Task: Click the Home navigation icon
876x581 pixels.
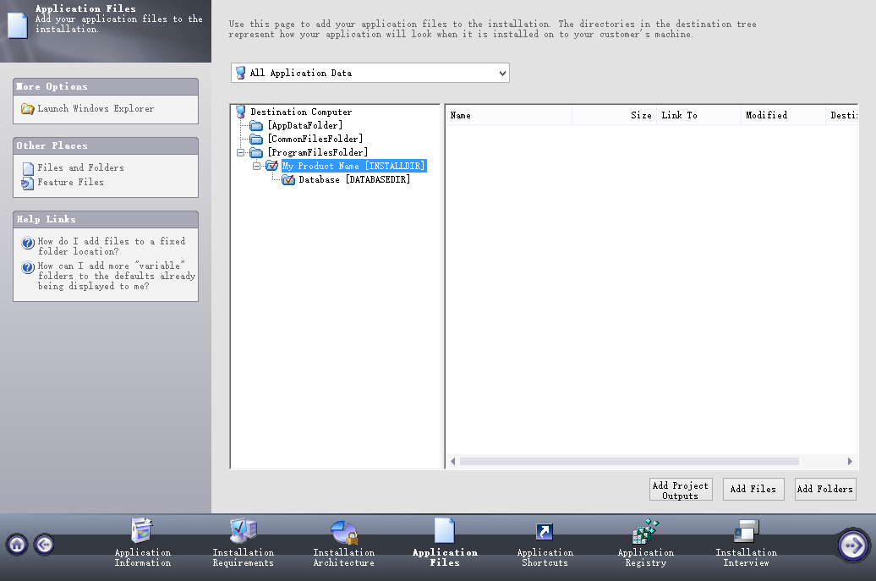Action: pyautogui.click(x=17, y=545)
